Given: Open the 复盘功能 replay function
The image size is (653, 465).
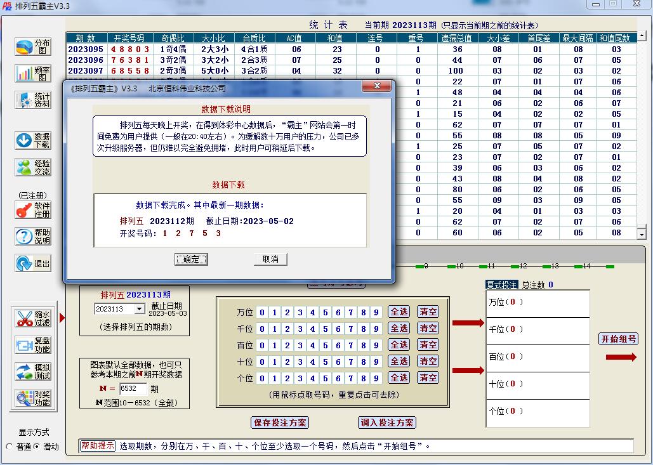Looking at the screenshot, I should point(32,343).
